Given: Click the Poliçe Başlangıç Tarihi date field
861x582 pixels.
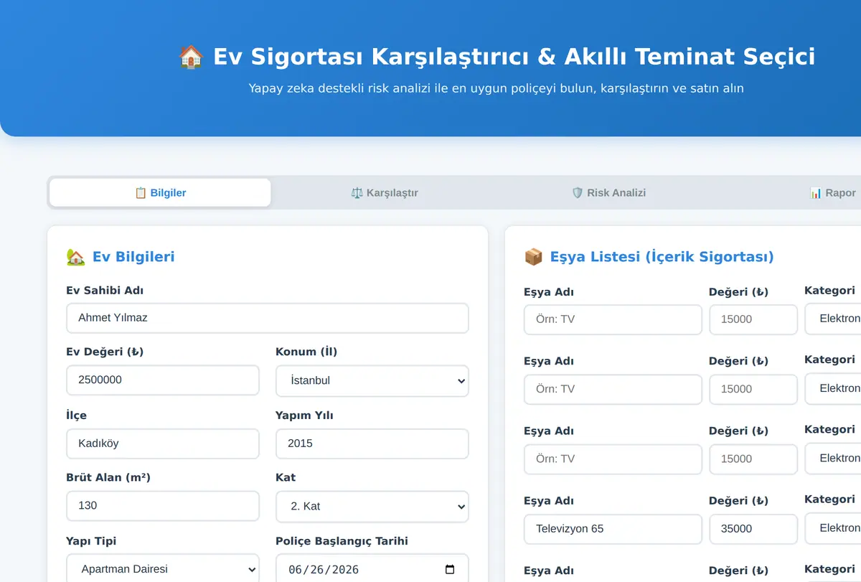Looking at the screenshot, I should click(372, 568).
